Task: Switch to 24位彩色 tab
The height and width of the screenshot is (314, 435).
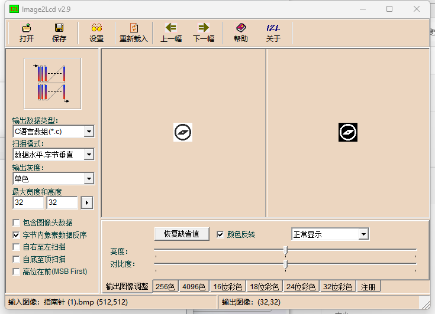Action: [301, 287]
